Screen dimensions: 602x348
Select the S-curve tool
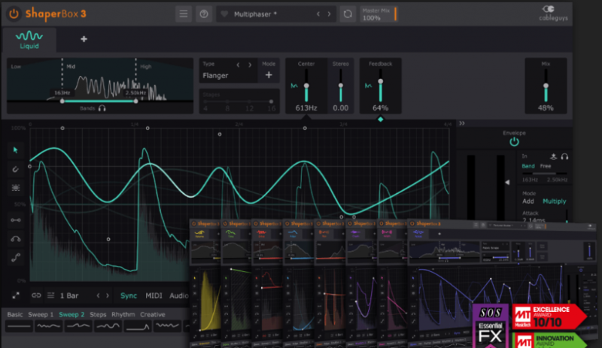pyautogui.click(x=16, y=258)
